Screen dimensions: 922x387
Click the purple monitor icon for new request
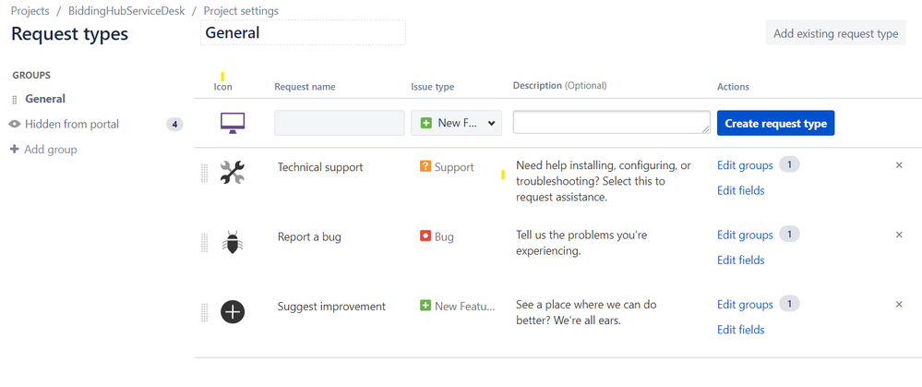[x=233, y=124]
